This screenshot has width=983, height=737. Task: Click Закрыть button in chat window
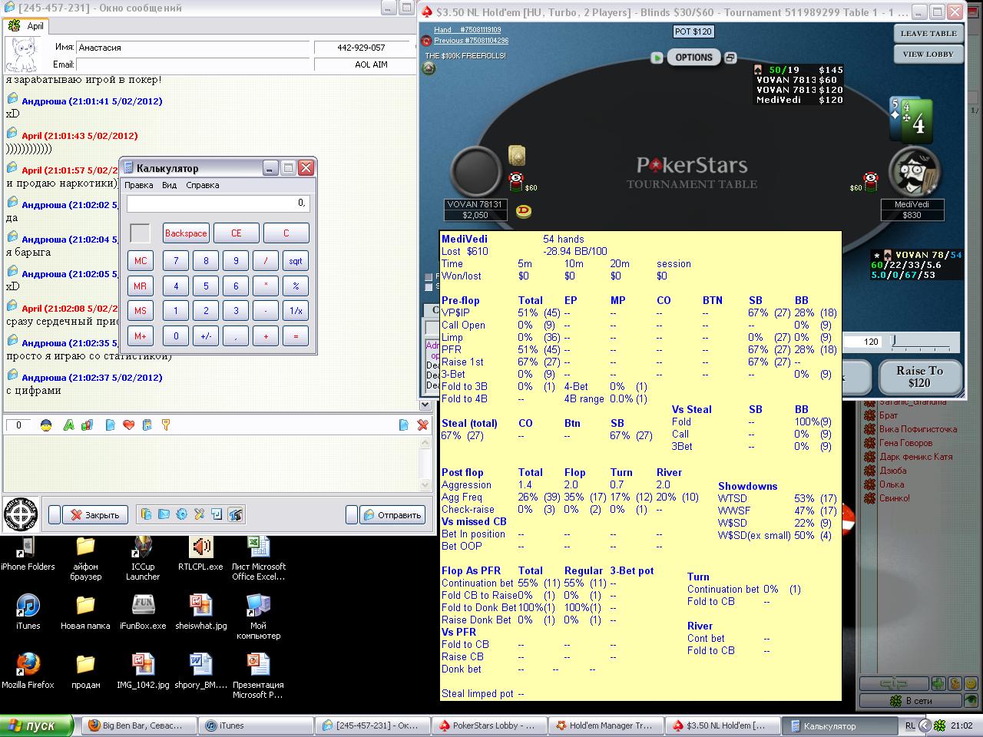pos(94,514)
